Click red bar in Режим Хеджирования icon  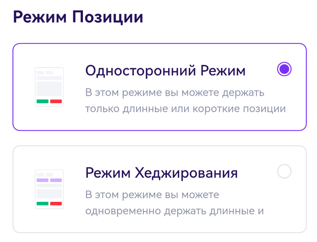[56, 203]
